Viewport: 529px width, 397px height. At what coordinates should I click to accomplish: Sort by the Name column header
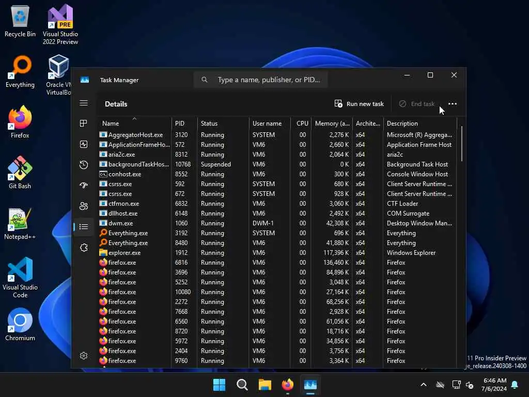coord(134,123)
